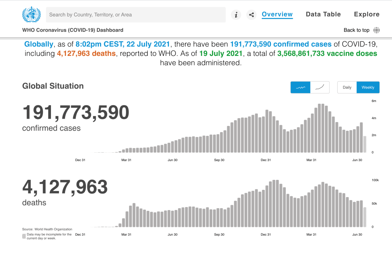Click the Back to top link
The image size is (392, 256).
[356, 30]
